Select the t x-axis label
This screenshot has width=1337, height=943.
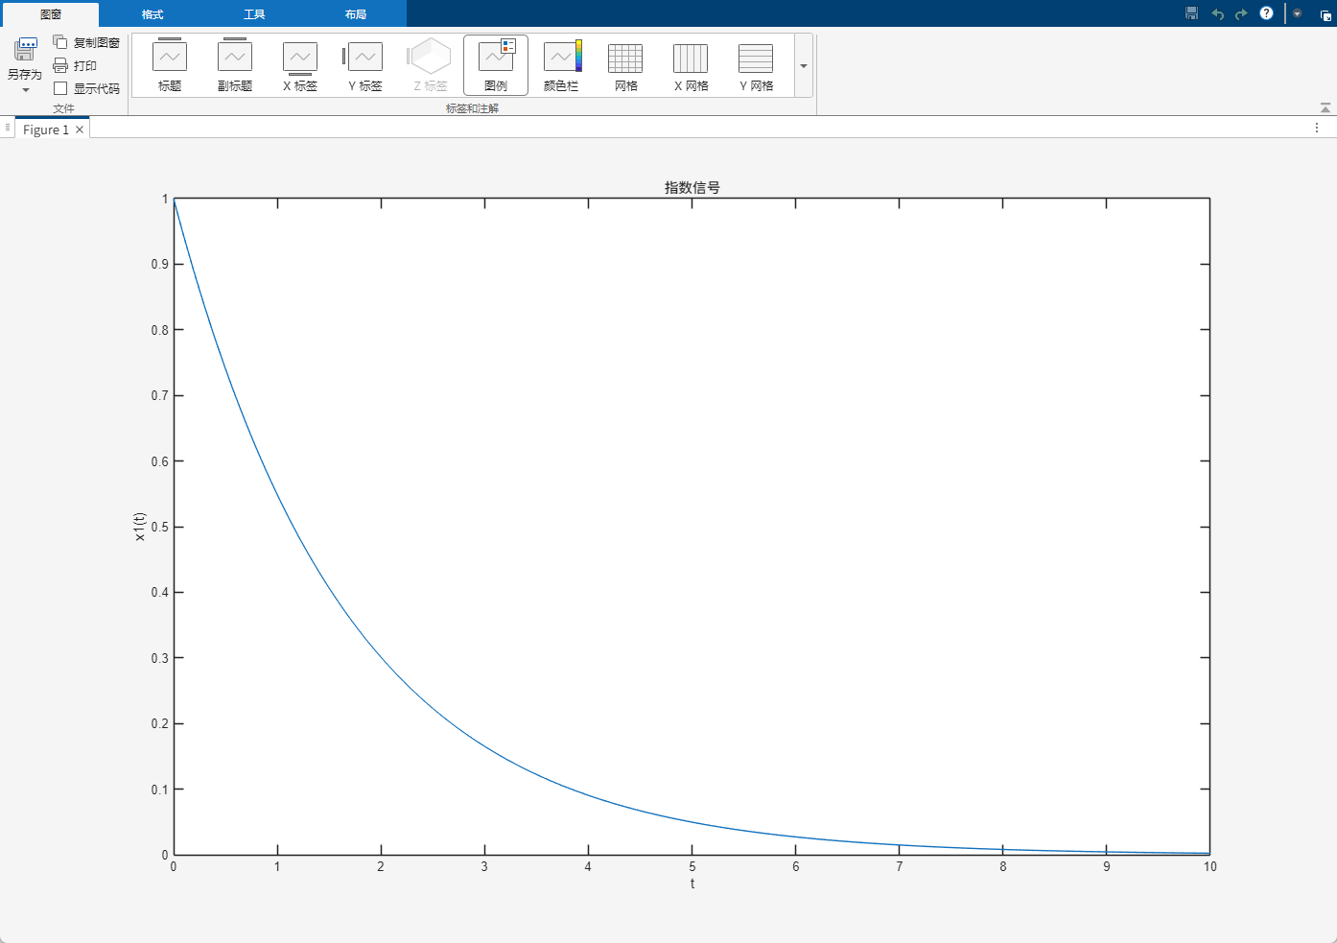[692, 884]
